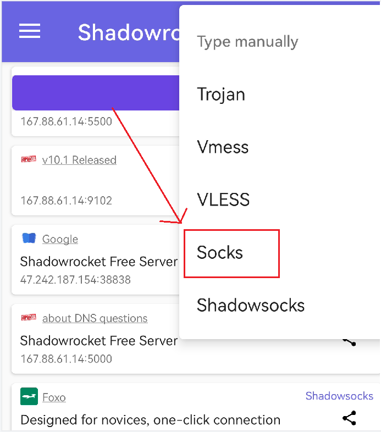Select server 47.242.187.154:38838 card
This screenshot has height=432, width=381.
pos(96,260)
